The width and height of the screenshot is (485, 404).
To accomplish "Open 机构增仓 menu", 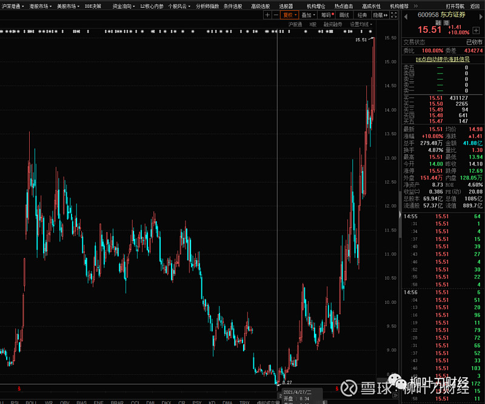I will pyautogui.click(x=316, y=6).
